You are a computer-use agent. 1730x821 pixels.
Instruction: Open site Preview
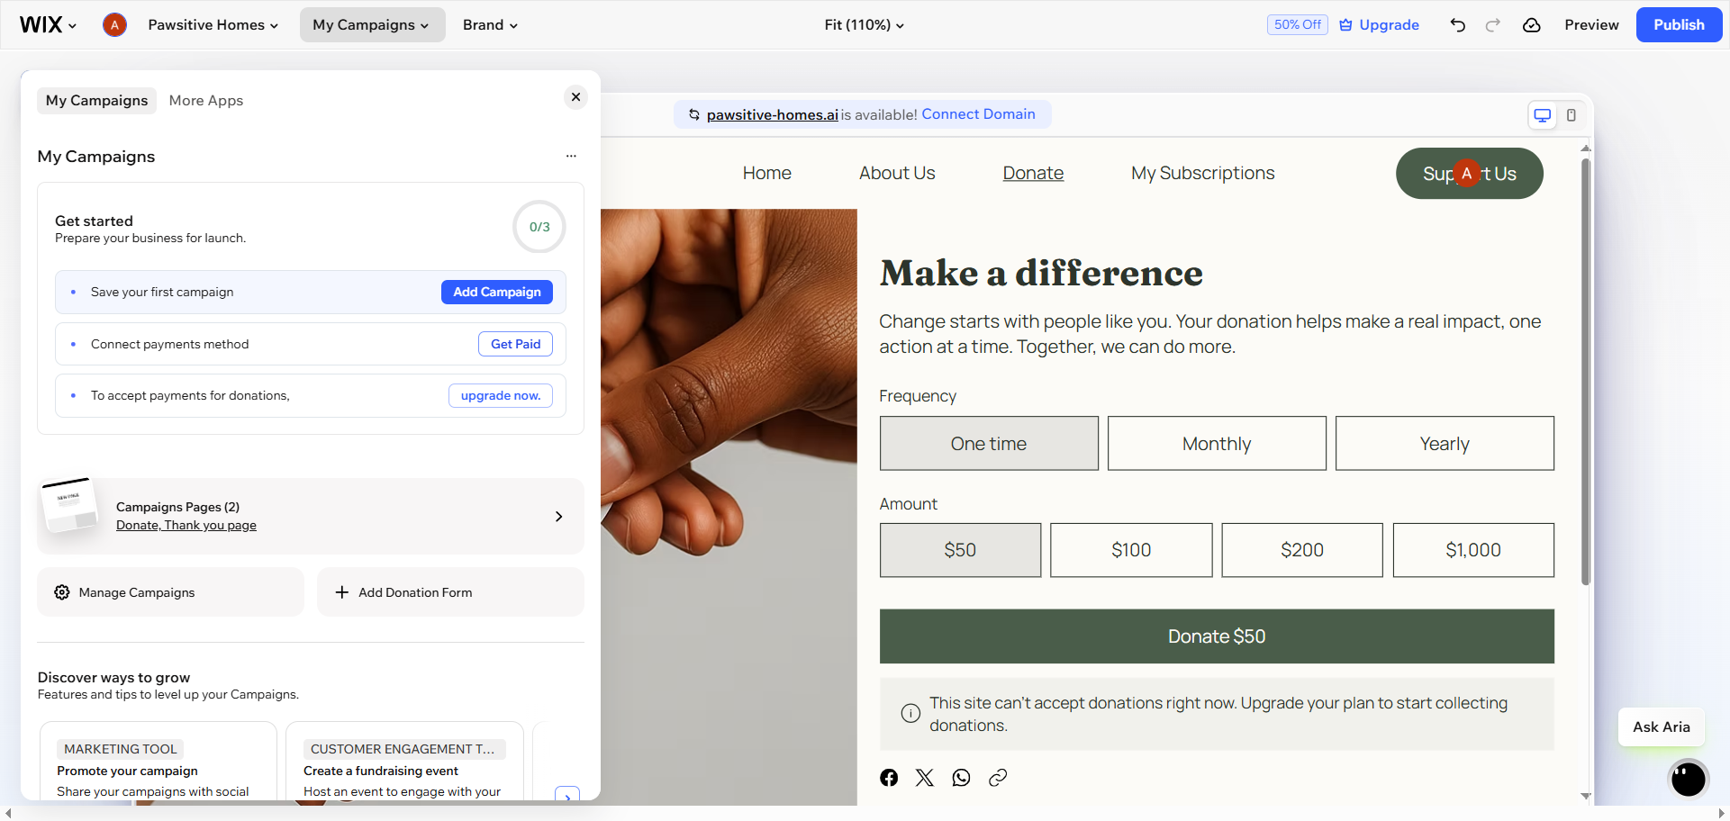1591,25
